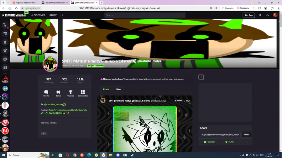Click the Перевести translate button

243,8
